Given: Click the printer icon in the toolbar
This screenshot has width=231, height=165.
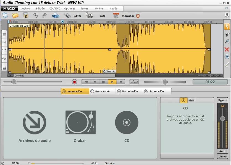Looking at the screenshot, I should click(x=56, y=15).
